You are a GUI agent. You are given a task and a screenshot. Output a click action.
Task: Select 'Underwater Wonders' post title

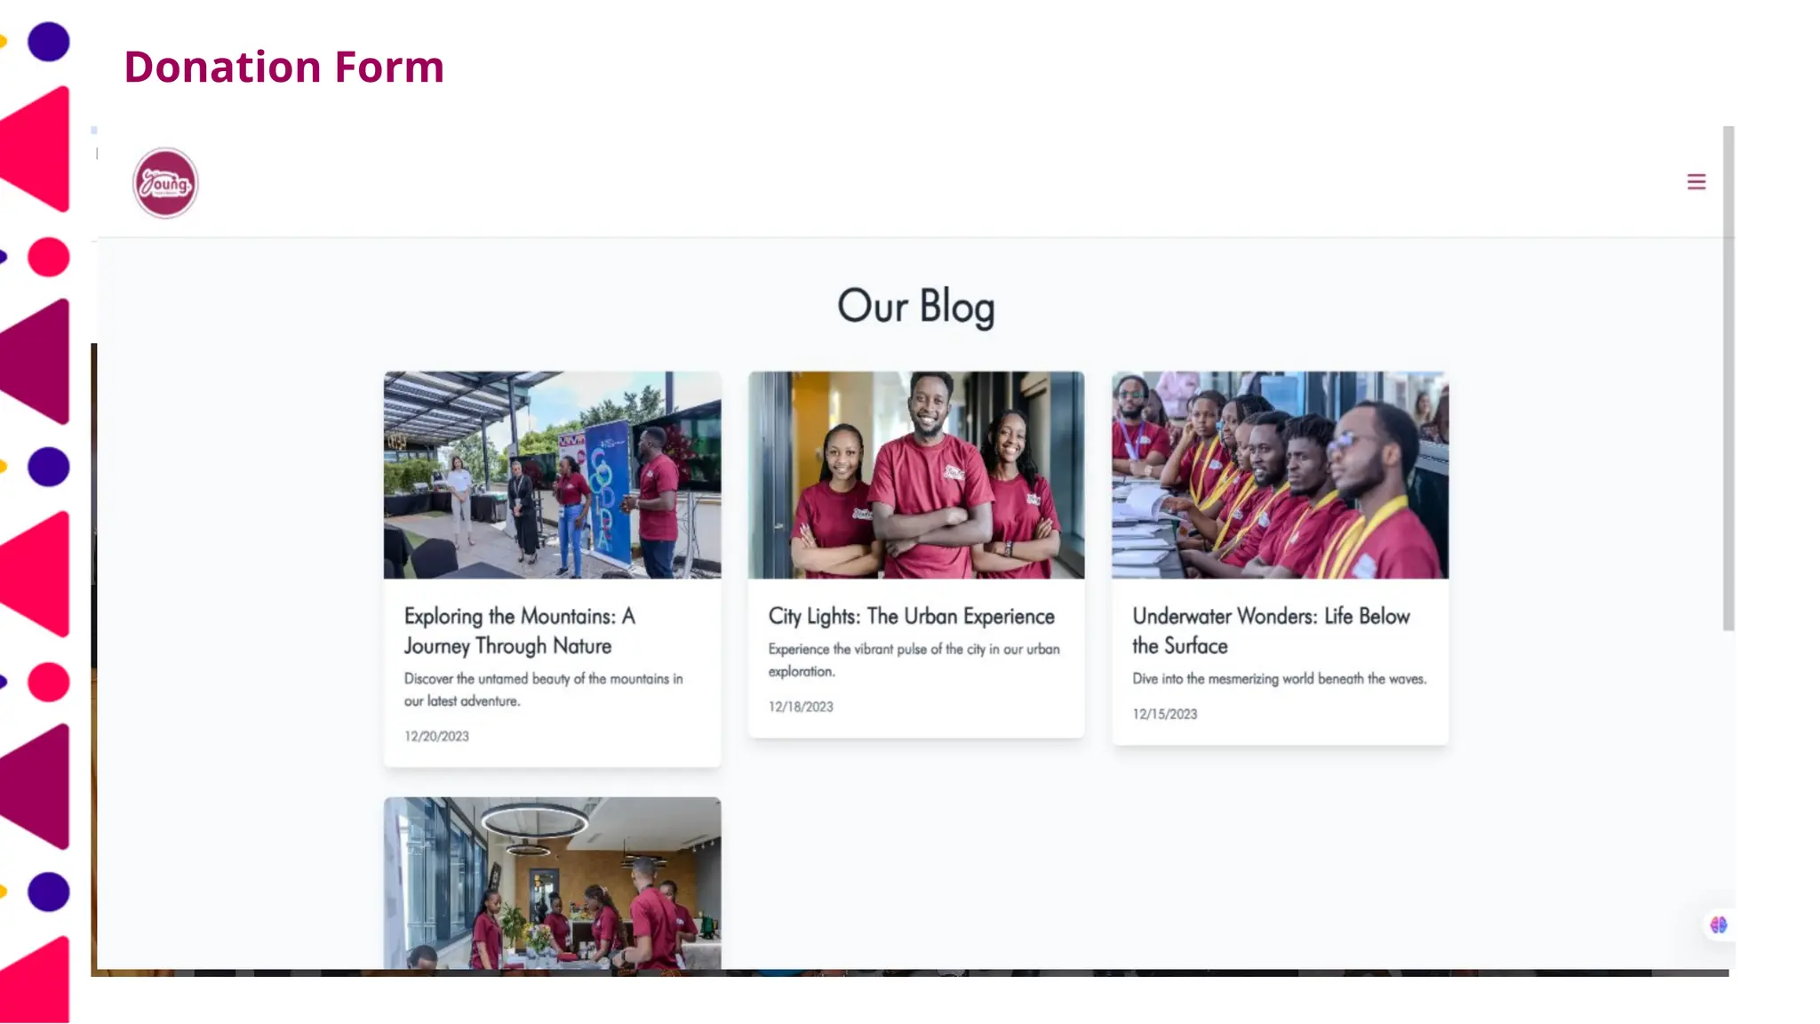click(x=1271, y=631)
